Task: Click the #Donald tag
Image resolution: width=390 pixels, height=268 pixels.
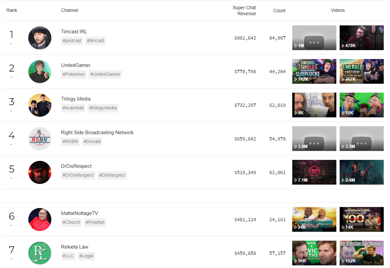Action: [x=92, y=141]
